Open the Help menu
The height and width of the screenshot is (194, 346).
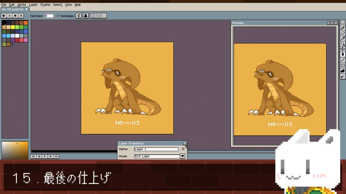[78, 5]
